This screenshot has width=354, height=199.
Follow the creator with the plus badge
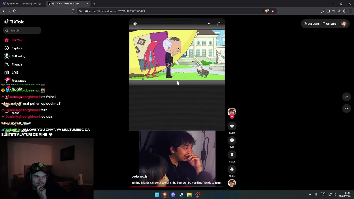coord(232,117)
